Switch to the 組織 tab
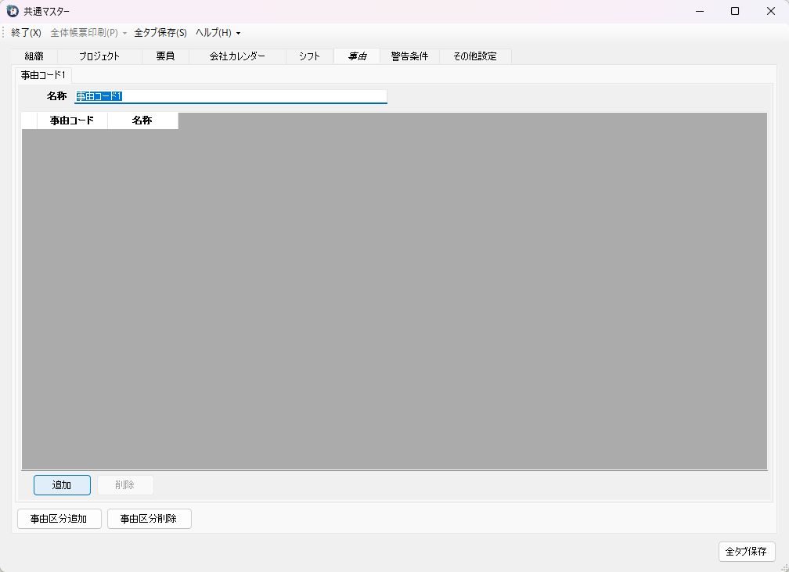Image resolution: width=789 pixels, height=572 pixels. tap(34, 56)
